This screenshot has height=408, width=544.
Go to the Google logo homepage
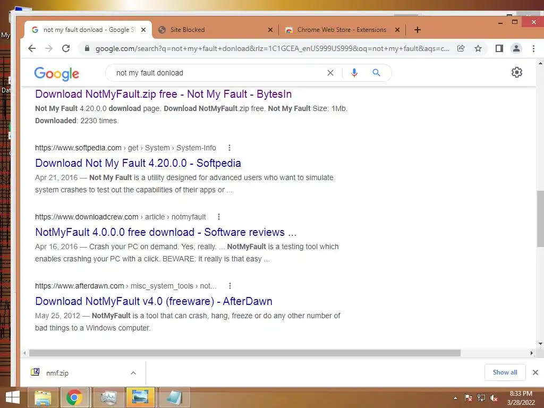tap(56, 73)
